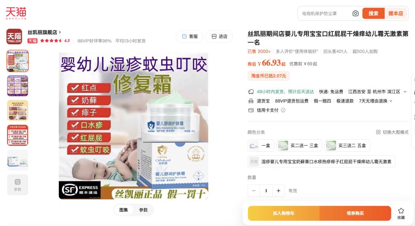
Task: Select 买二送一 三盒 option
Action: [x=299, y=145]
